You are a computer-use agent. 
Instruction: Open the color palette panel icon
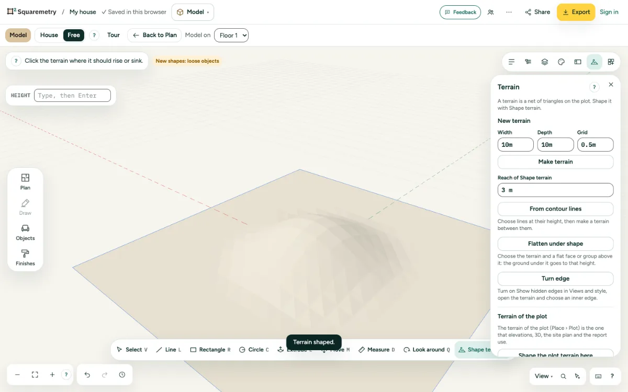point(561,62)
